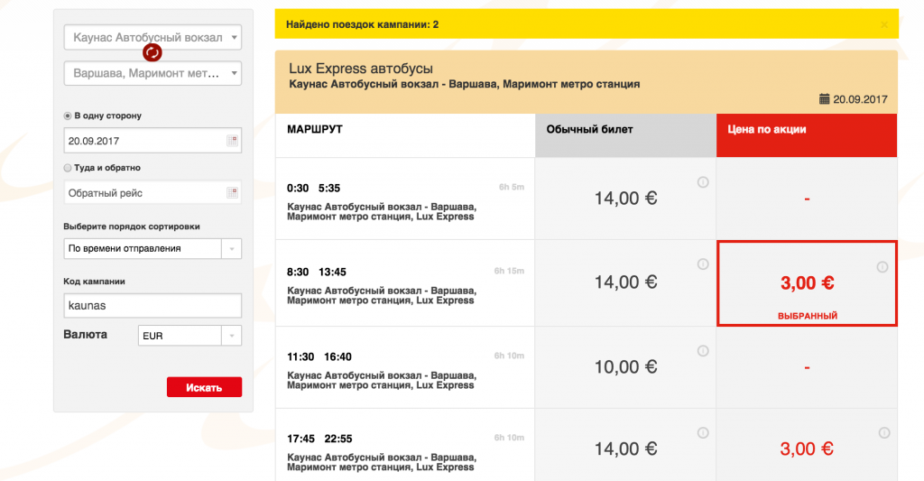Expand the 'По времени отправления' sort dropdown
This screenshot has width=924, height=481.
[152, 249]
